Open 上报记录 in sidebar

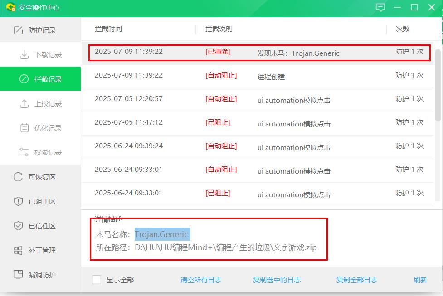(x=40, y=103)
